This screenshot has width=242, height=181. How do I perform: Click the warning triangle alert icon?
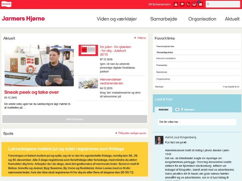pyautogui.click(x=176, y=5)
